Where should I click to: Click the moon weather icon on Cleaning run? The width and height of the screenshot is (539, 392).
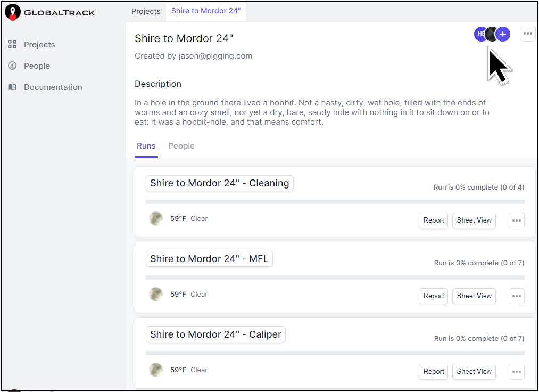[x=156, y=218]
